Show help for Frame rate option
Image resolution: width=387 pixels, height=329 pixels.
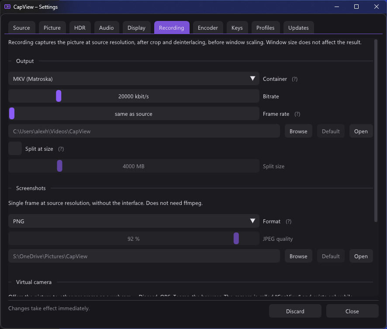297,114
